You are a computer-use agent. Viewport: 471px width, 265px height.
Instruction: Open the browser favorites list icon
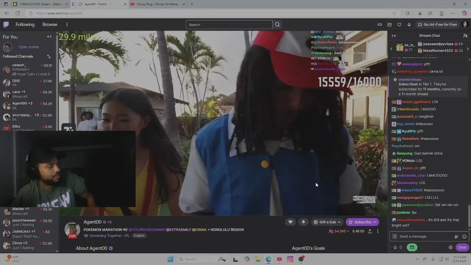click(430, 13)
